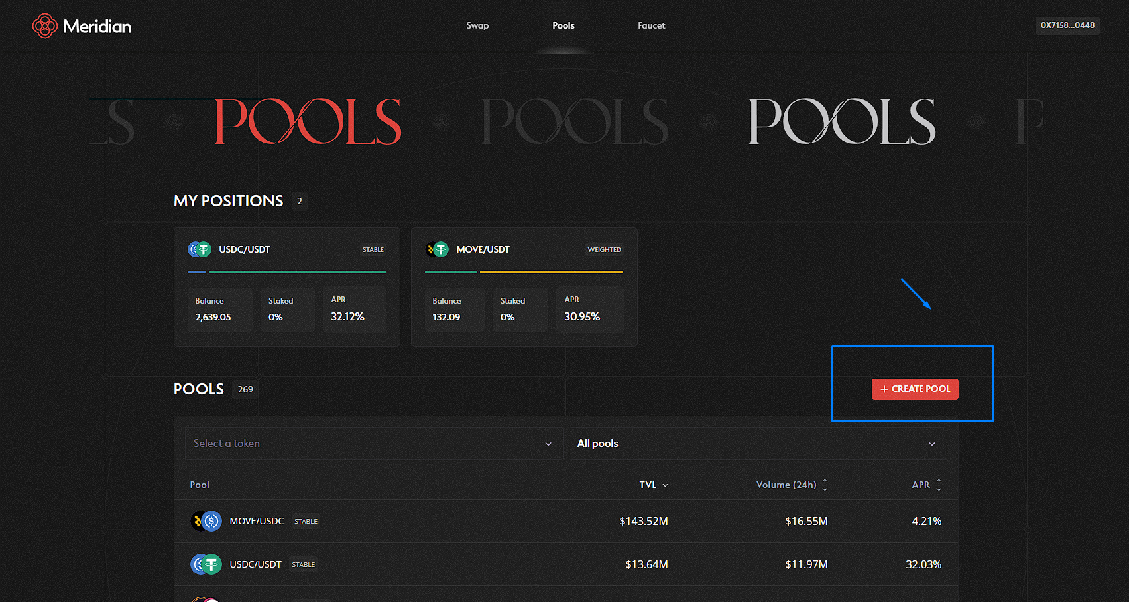Click the Balance 132.09 value
The height and width of the screenshot is (602, 1129).
pyautogui.click(x=447, y=317)
